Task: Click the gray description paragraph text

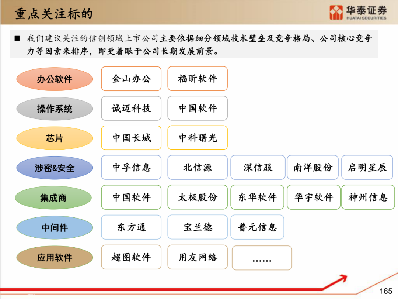Action: 199,45
